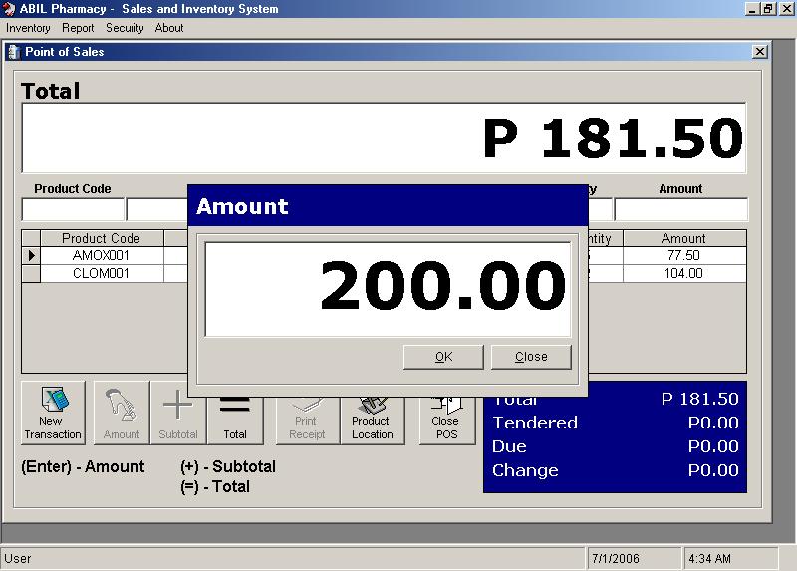Click the Total equals icon button
Image resolution: width=797 pixels, height=571 pixels.
pos(235,413)
